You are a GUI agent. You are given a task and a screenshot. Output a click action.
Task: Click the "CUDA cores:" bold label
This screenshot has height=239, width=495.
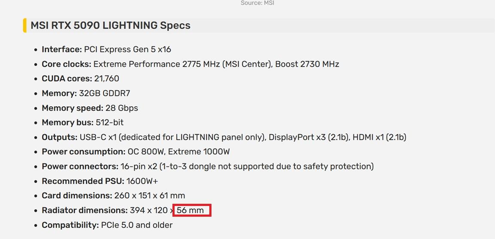66,79
